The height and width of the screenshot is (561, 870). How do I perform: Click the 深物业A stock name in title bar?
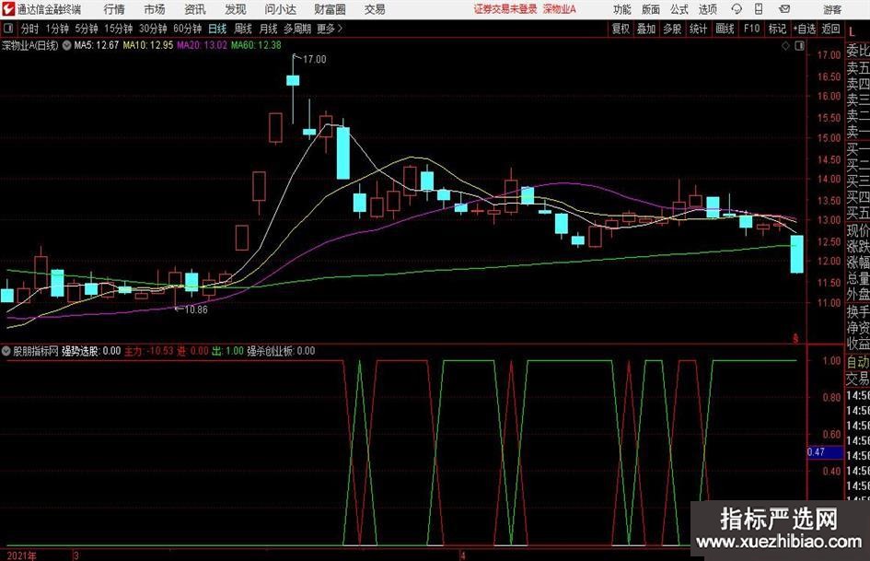click(x=560, y=9)
